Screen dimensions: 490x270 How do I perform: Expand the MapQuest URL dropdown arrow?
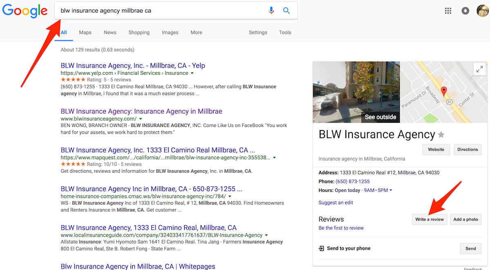[x=274, y=158]
